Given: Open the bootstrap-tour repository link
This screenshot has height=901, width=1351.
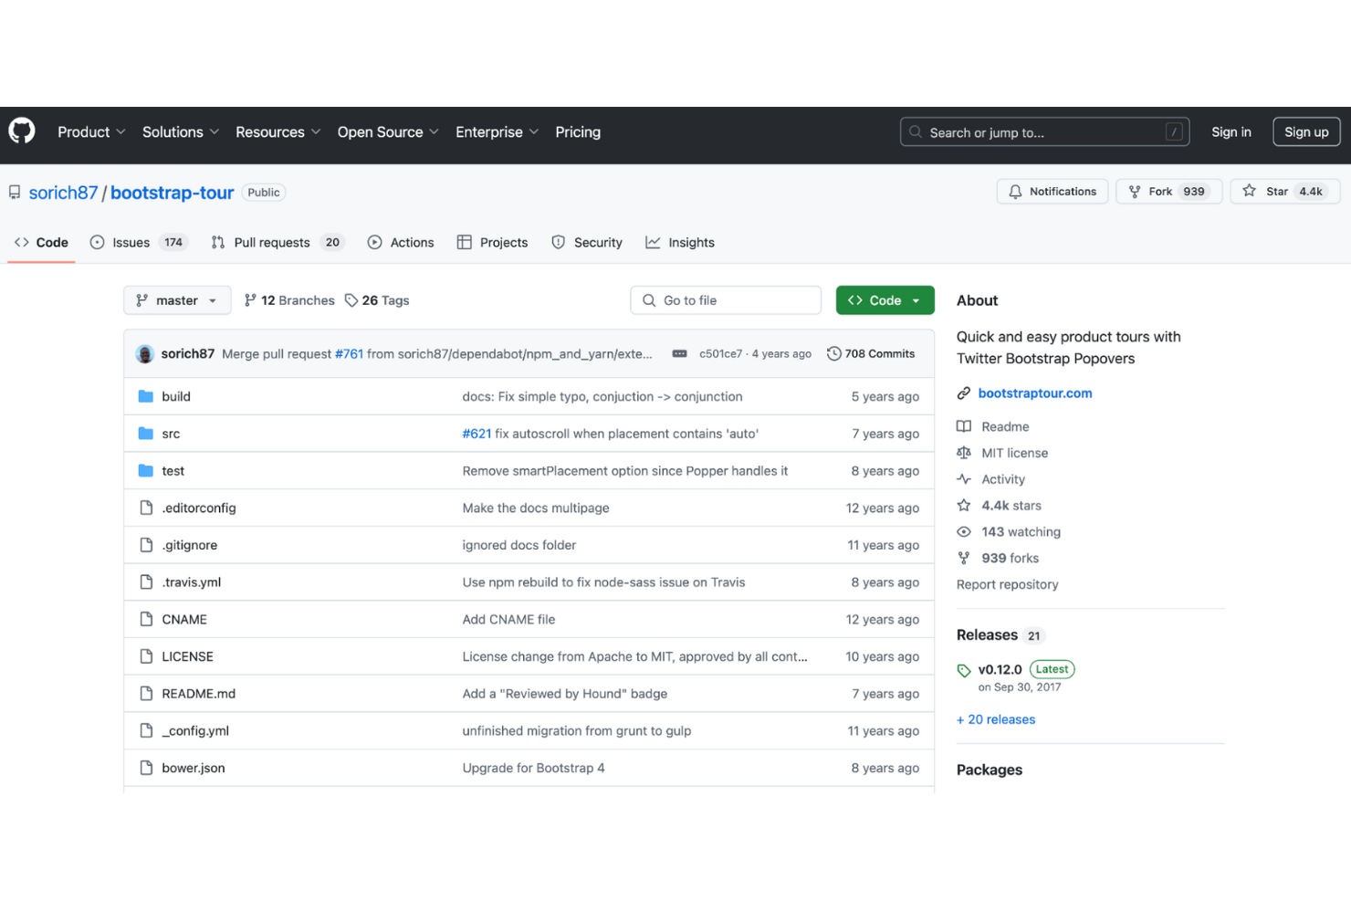Looking at the screenshot, I should click(x=173, y=193).
